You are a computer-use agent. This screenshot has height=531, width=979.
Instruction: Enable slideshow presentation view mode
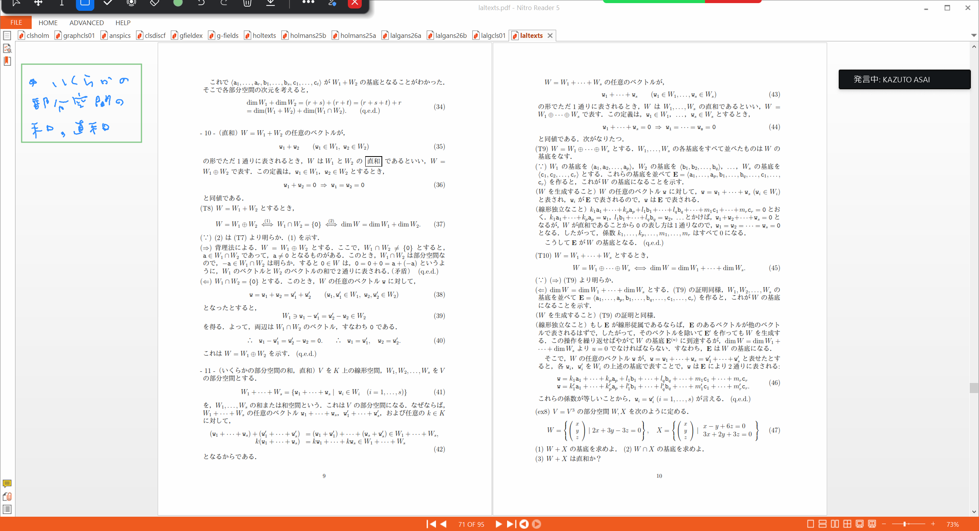[x=872, y=524]
